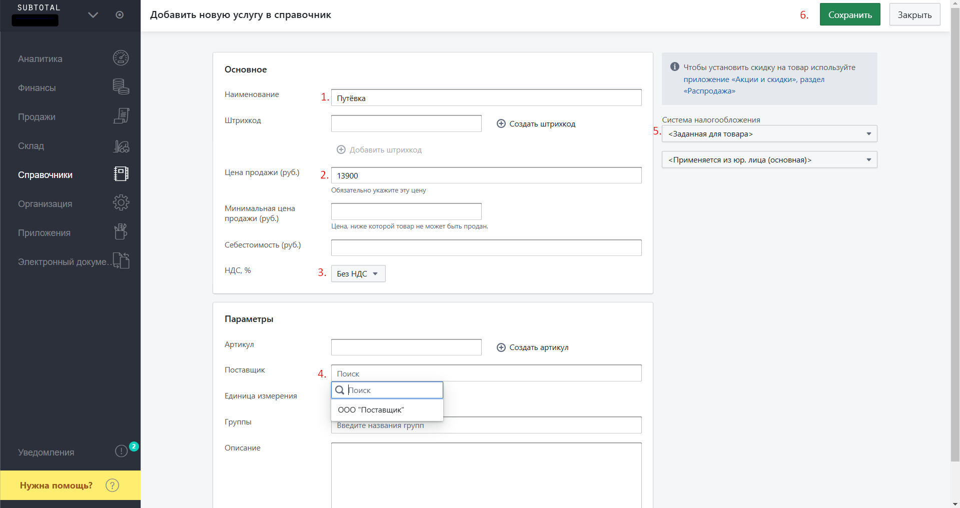Click the Приложения puzzle icon
The width and height of the screenshot is (960, 508).
[x=121, y=232]
